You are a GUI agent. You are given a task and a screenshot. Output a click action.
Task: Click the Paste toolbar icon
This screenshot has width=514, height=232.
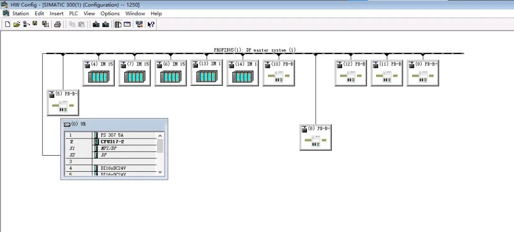(x=82, y=24)
